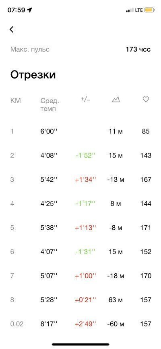Tap the LTE network indicator
This screenshot has width=161, height=349.
[138, 10]
